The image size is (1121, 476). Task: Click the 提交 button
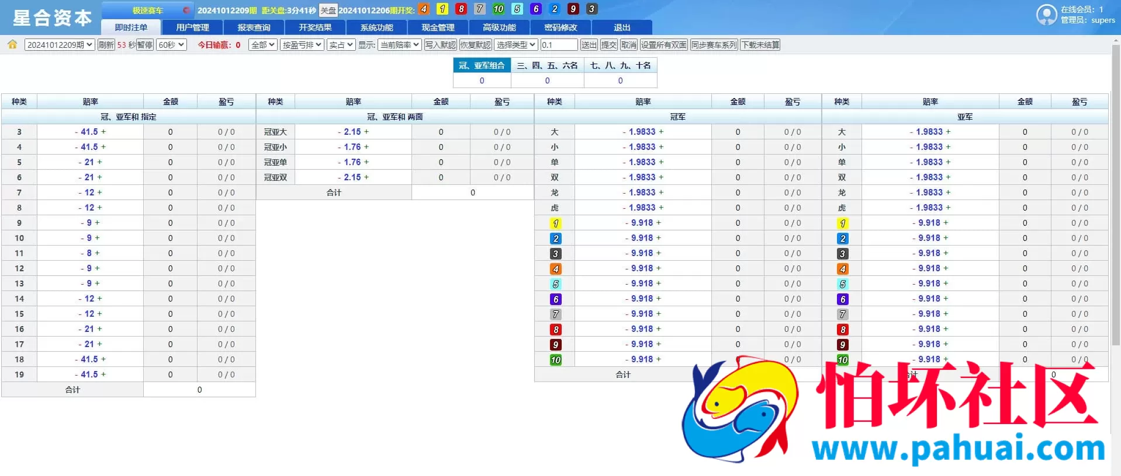pyautogui.click(x=609, y=45)
